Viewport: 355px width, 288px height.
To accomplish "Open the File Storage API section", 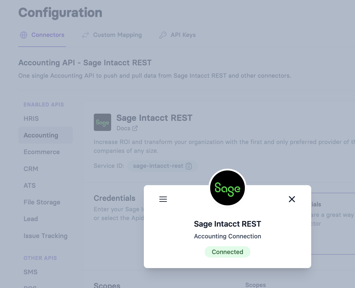I will pos(42,202).
